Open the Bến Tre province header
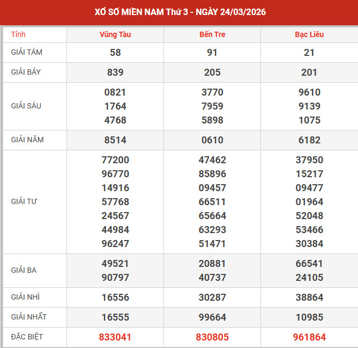Image resolution: width=358 pixels, height=348 pixels. 212,34
